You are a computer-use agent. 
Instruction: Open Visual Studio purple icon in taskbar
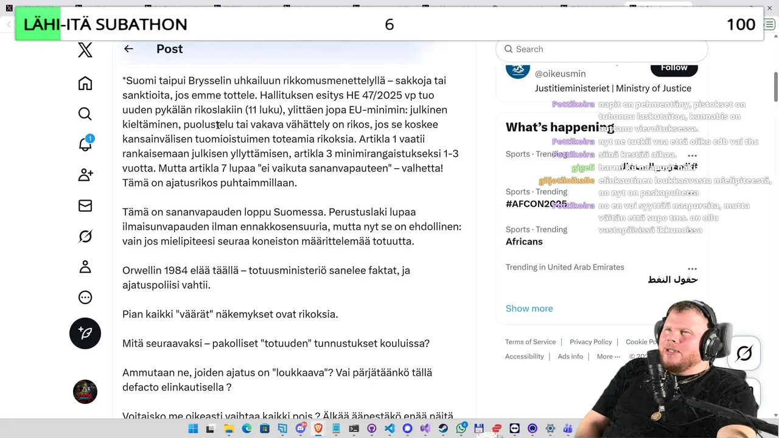coord(425,429)
